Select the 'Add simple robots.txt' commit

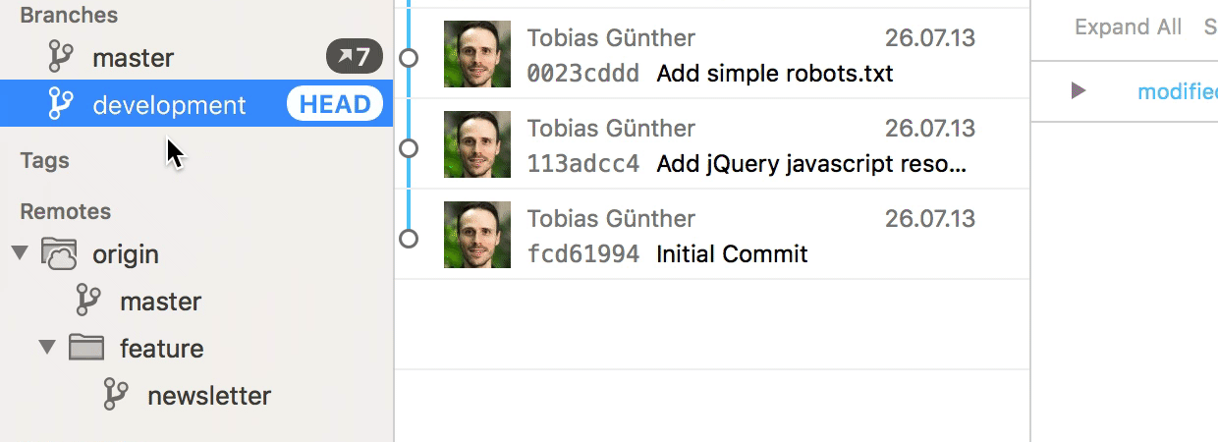(x=774, y=74)
